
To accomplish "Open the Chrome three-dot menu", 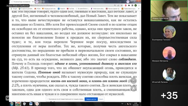I will [x=139, y=5].
